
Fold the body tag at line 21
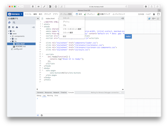tap(43, 68)
